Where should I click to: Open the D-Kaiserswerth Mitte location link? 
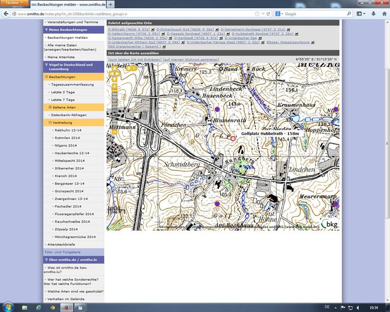(x=137, y=38)
